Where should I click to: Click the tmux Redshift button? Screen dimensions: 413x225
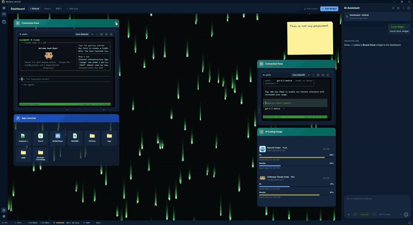298,75
